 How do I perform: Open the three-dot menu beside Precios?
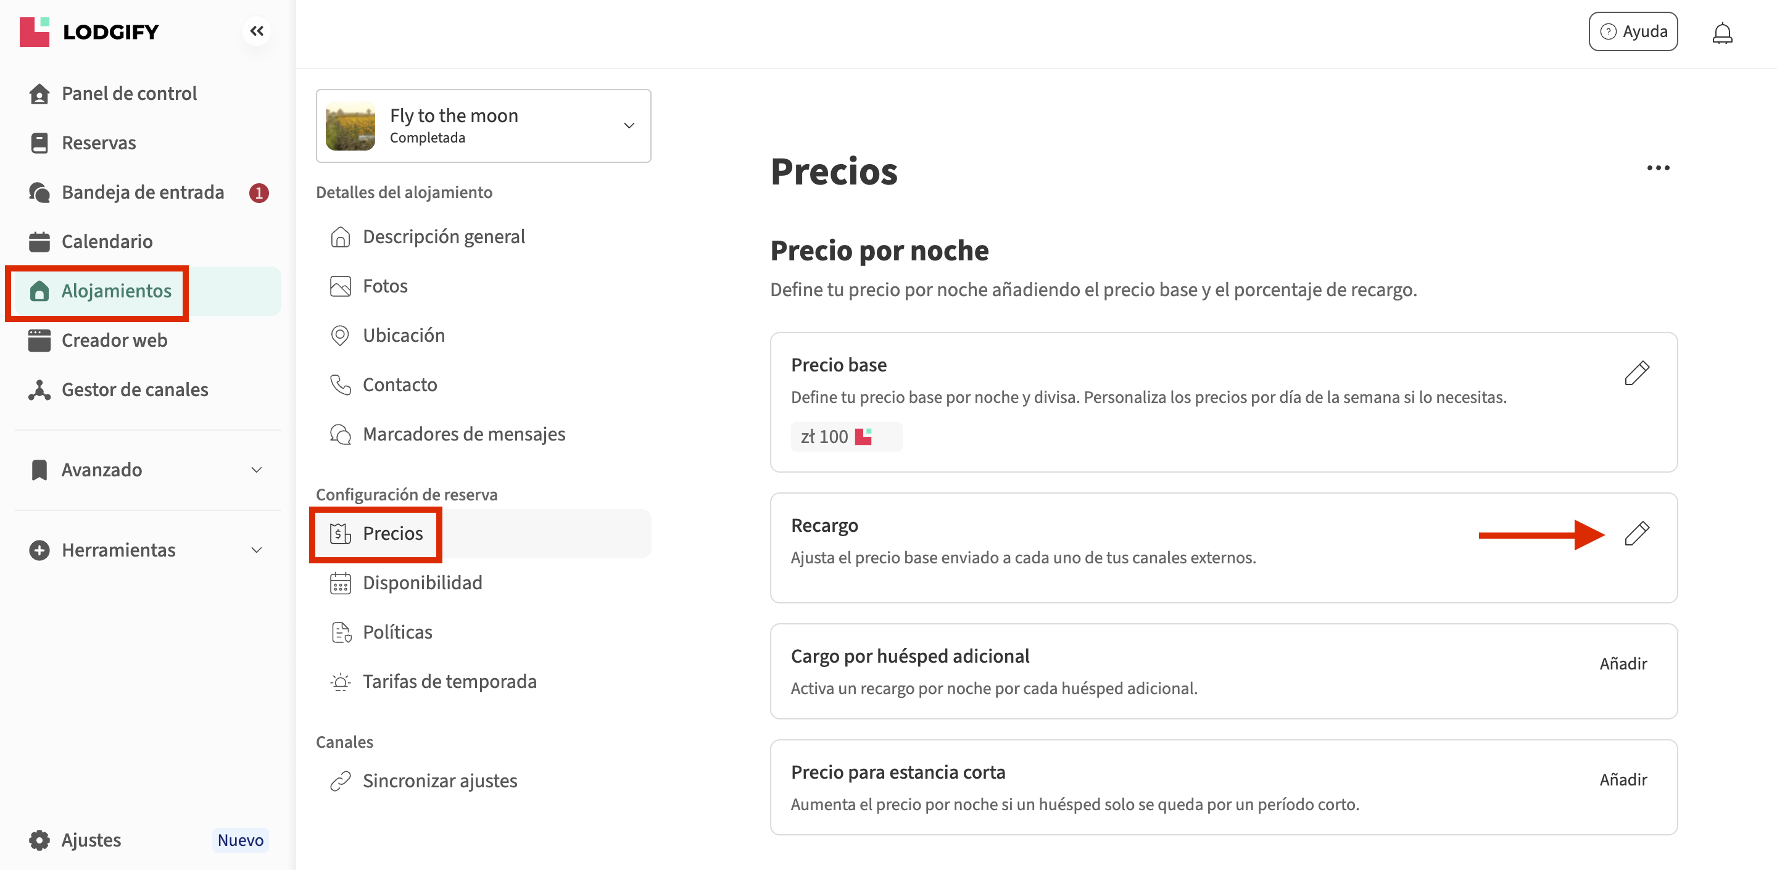coord(1658,168)
